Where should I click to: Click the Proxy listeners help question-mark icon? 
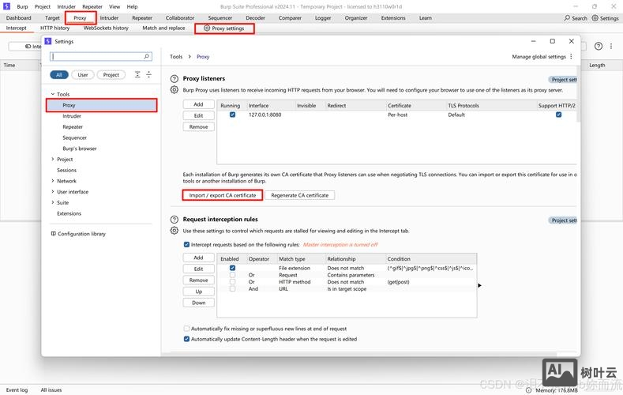pyautogui.click(x=175, y=79)
